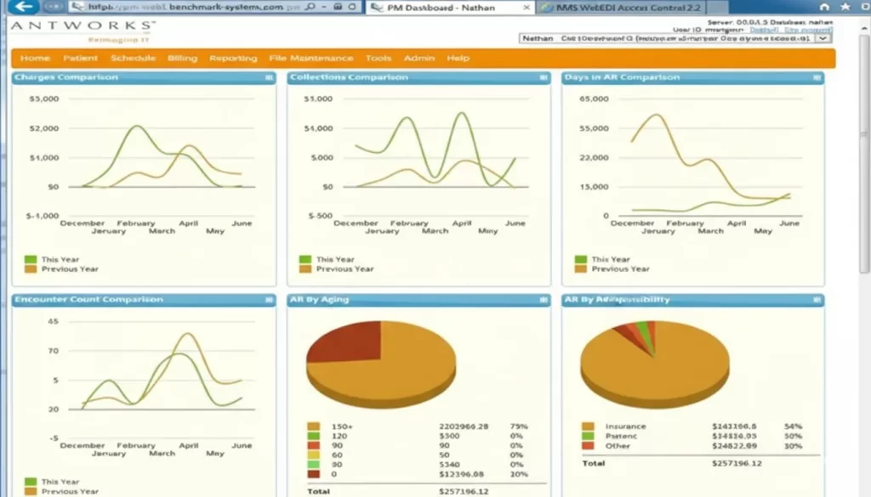
Task: Select Billing from the navigation bar
Action: pyautogui.click(x=182, y=58)
